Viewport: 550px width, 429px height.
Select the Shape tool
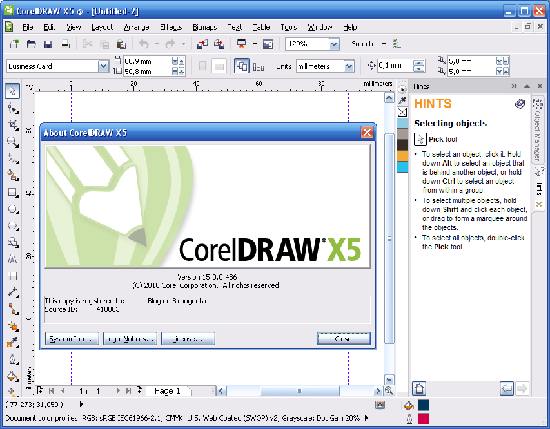tap(13, 108)
